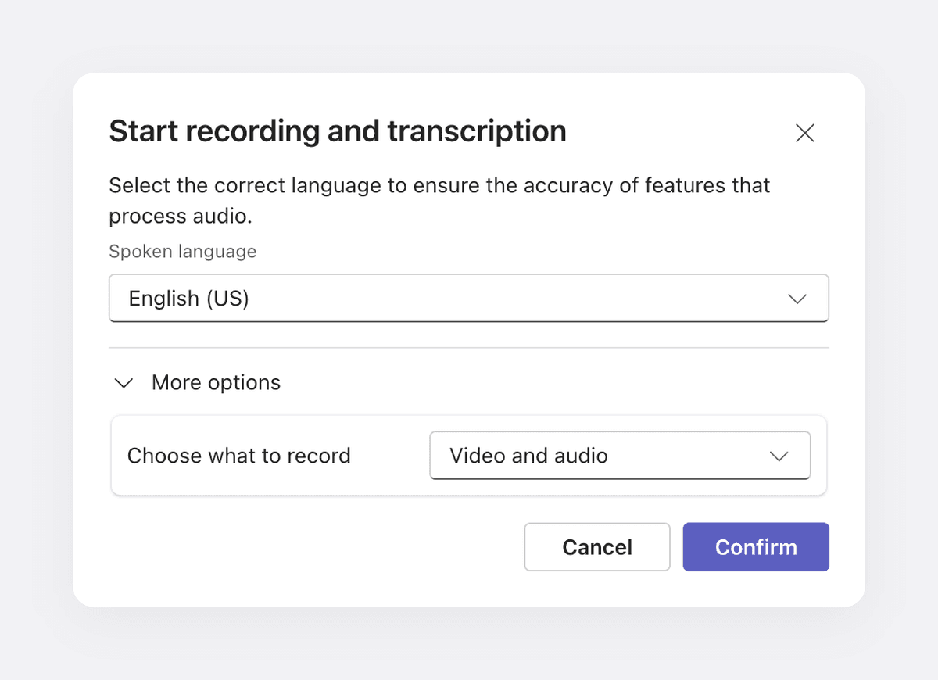Confirm recording and transcription settings

click(756, 547)
